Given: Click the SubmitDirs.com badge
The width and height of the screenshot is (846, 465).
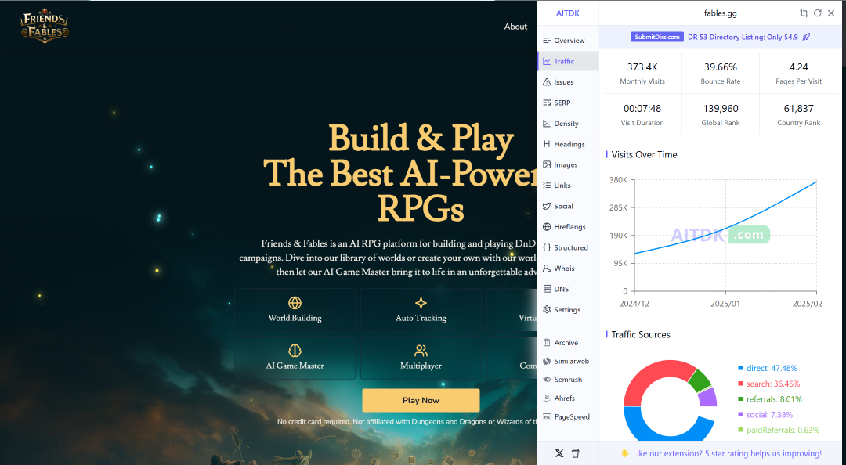Looking at the screenshot, I should [656, 37].
